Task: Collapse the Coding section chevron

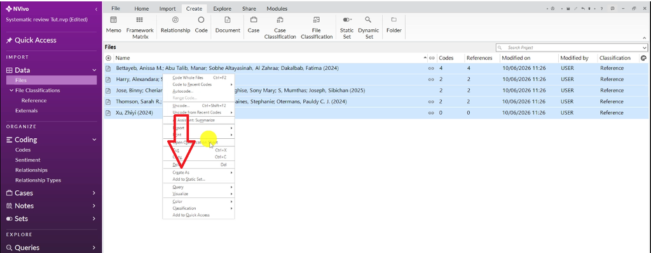Action: point(94,140)
